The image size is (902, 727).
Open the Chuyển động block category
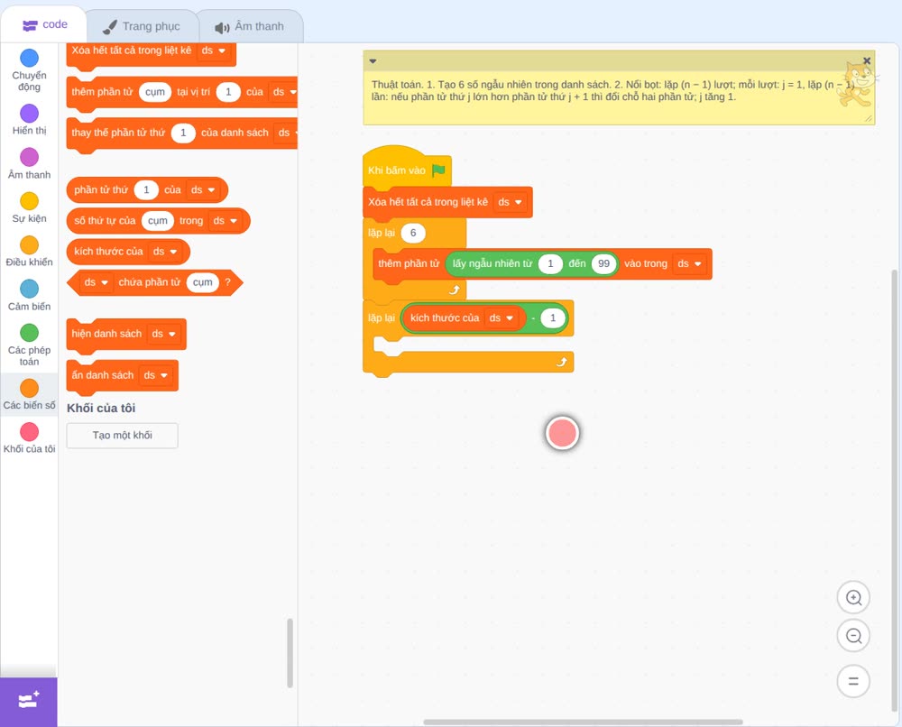pos(29,69)
